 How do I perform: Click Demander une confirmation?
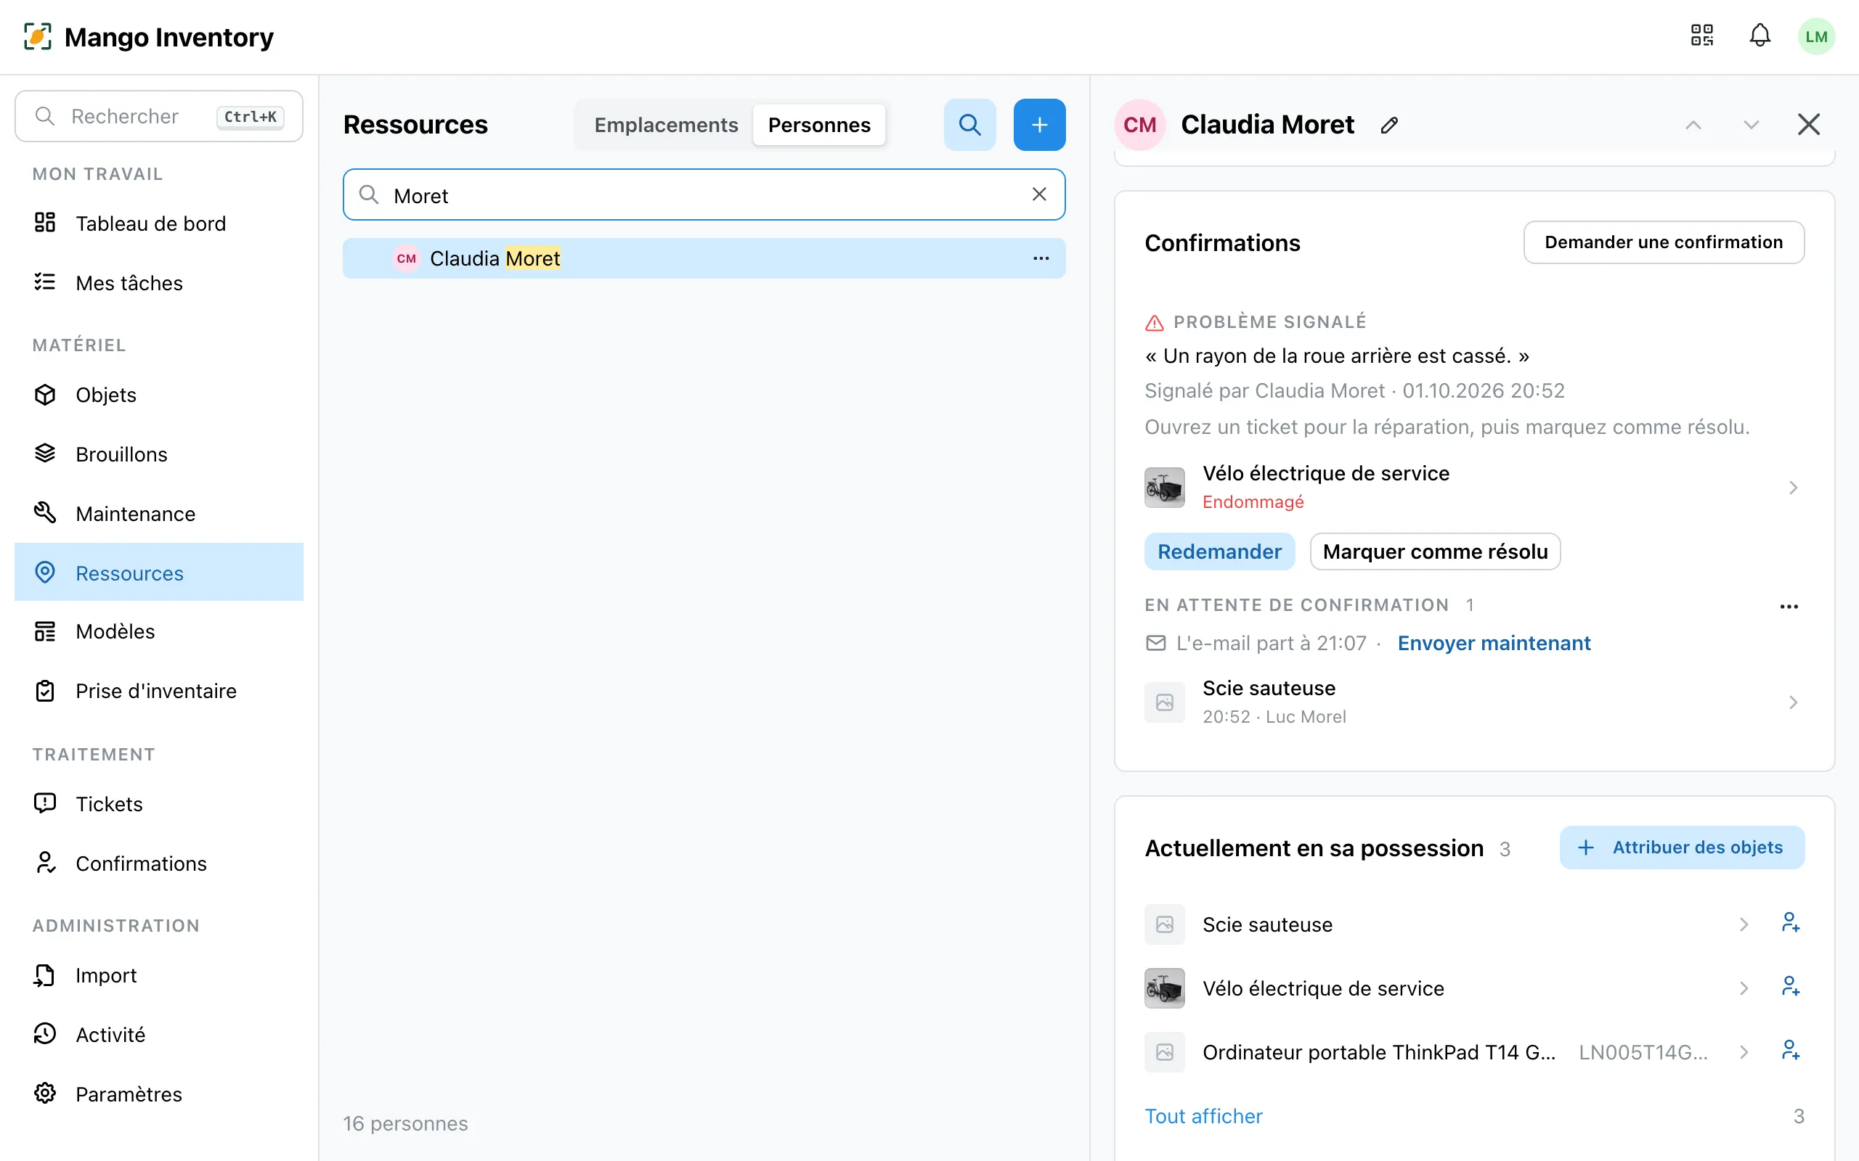(1664, 242)
